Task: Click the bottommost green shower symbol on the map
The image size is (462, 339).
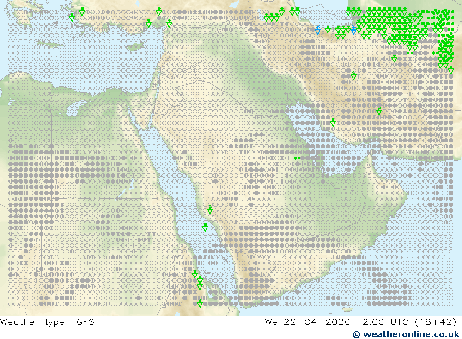Action: (x=200, y=303)
